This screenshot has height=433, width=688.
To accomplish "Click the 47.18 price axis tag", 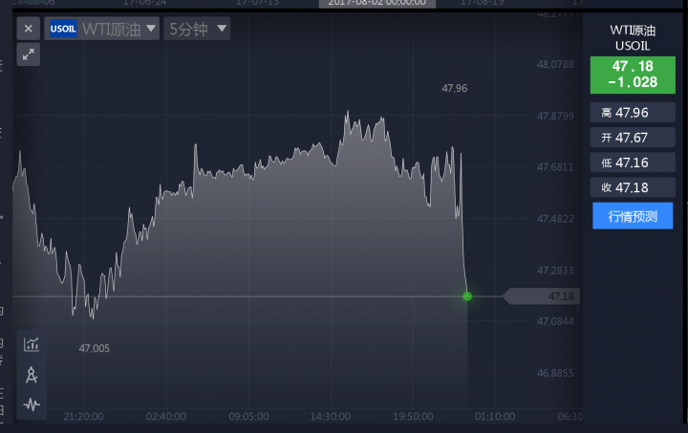I will pyautogui.click(x=542, y=296).
